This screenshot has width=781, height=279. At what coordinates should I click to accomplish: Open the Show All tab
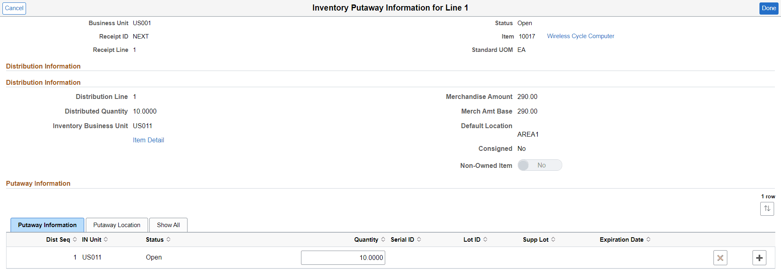pos(168,225)
